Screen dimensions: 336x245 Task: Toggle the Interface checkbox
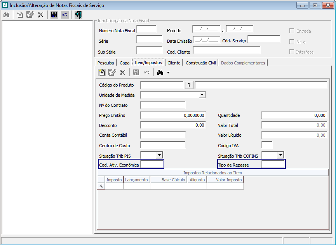coord(292,52)
